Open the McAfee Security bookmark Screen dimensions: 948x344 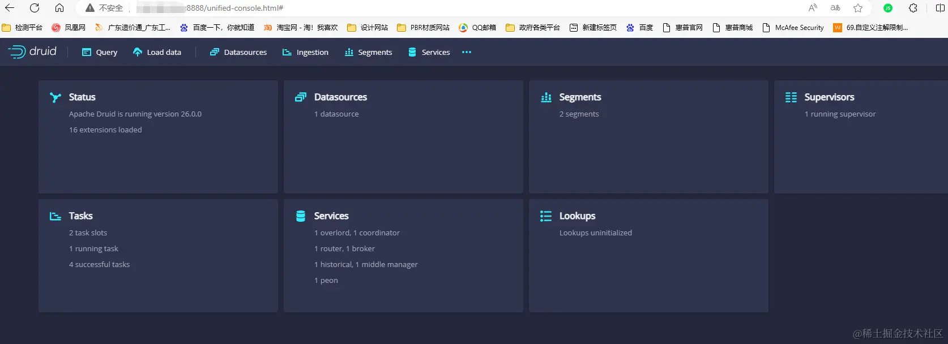coord(793,27)
